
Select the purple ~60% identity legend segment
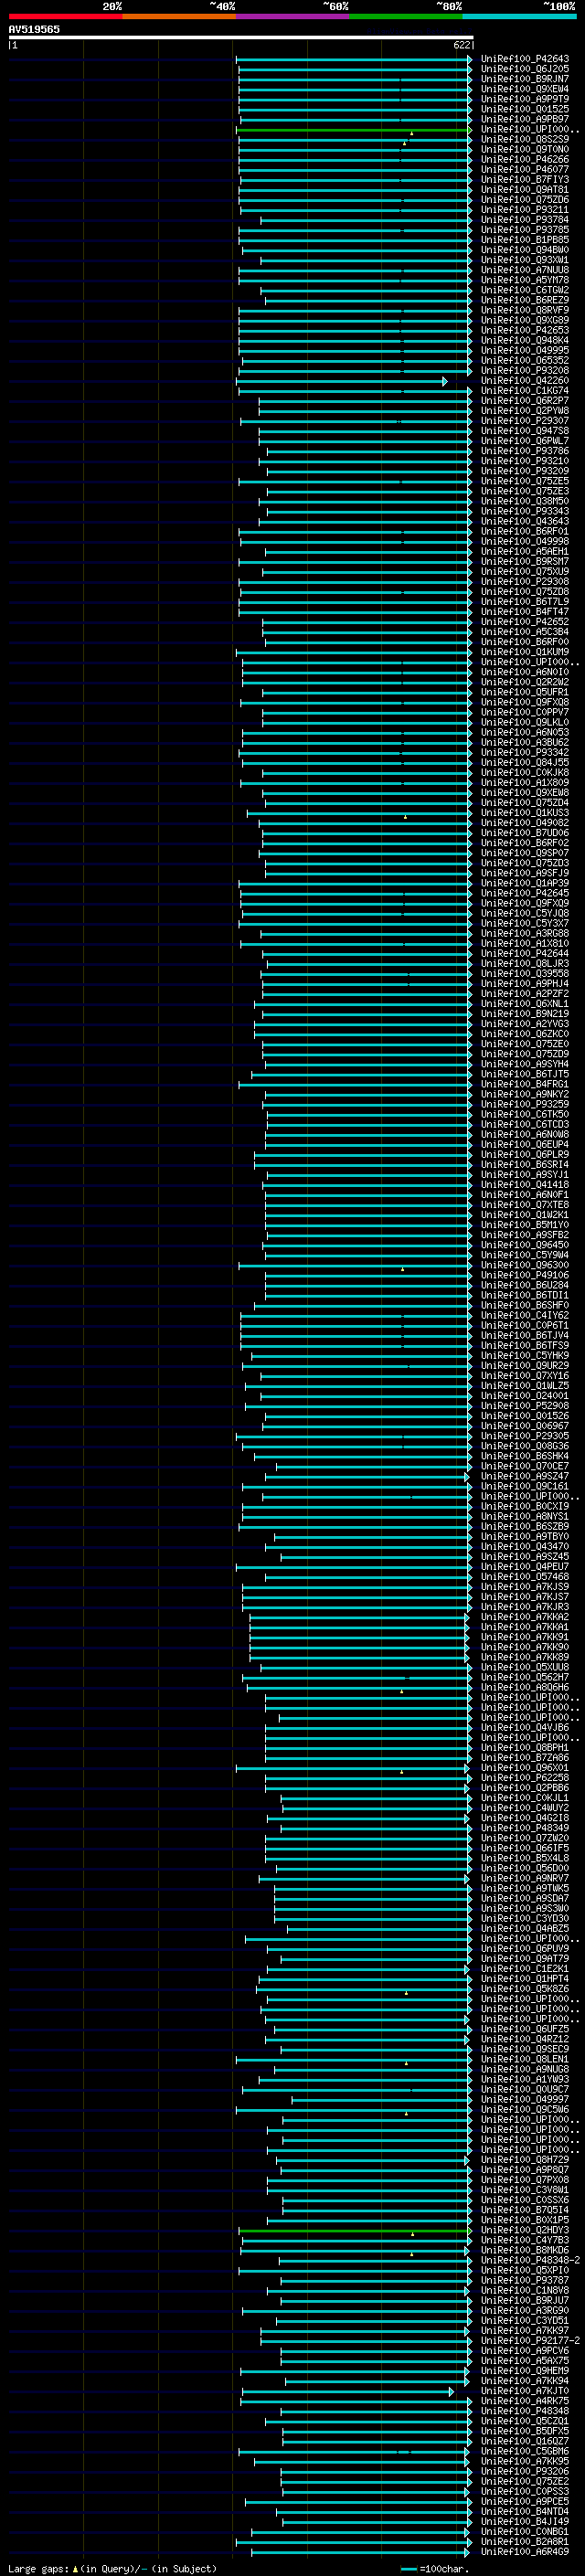click(293, 16)
